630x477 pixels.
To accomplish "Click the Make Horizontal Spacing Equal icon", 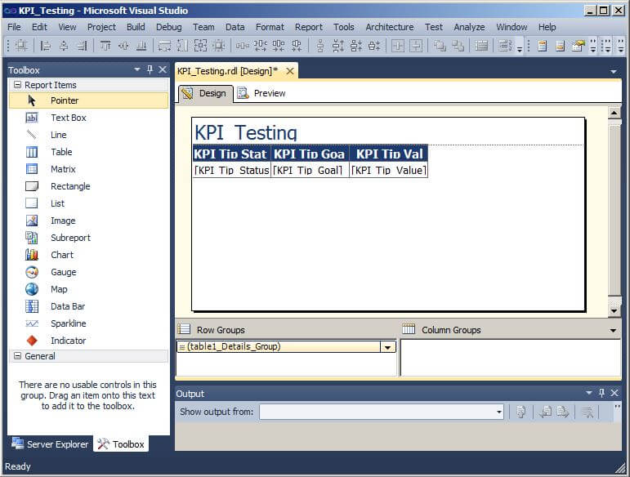I will pos(243,46).
